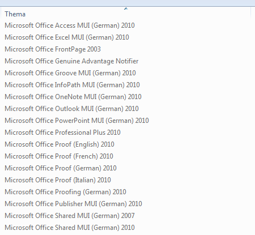Select Microsoft Office FrontPage 2003 entry
The height and width of the screenshot is (235, 255).
[x=53, y=49]
